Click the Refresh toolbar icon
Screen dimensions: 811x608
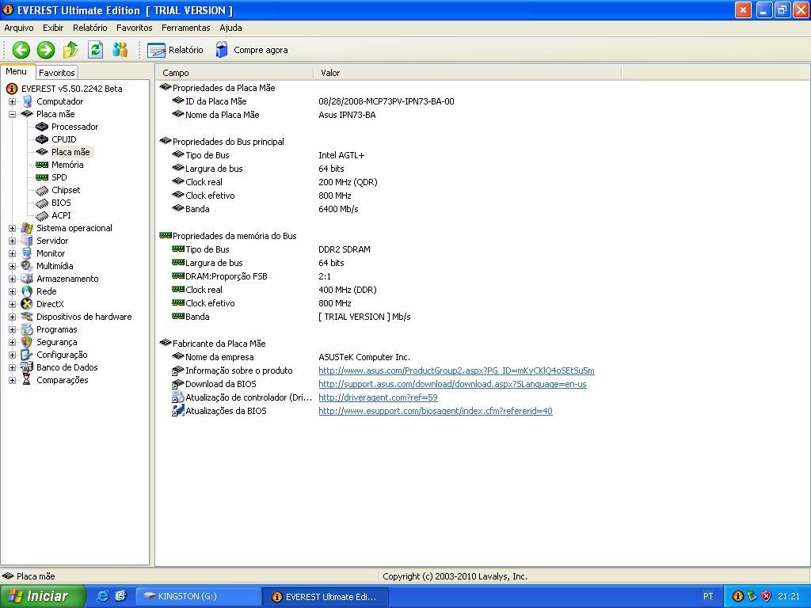click(95, 50)
